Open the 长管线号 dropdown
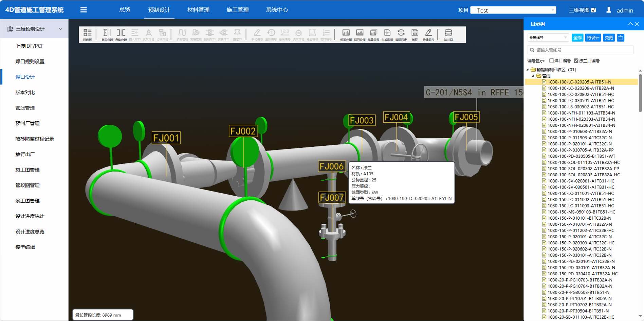644x321 pixels. point(548,38)
